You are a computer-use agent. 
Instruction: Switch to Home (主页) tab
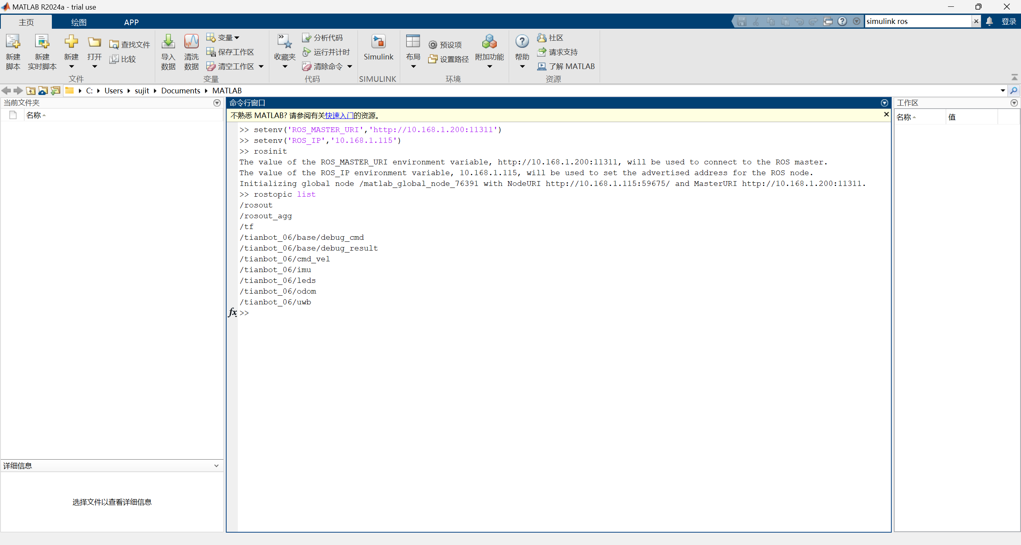point(26,22)
